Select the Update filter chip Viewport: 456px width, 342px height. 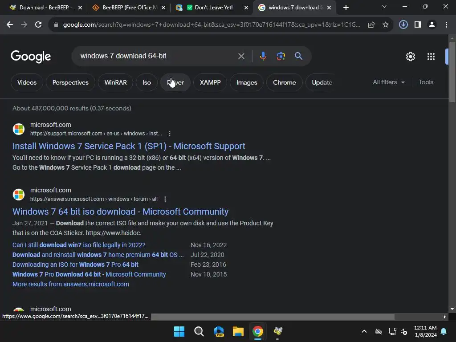point(322,82)
